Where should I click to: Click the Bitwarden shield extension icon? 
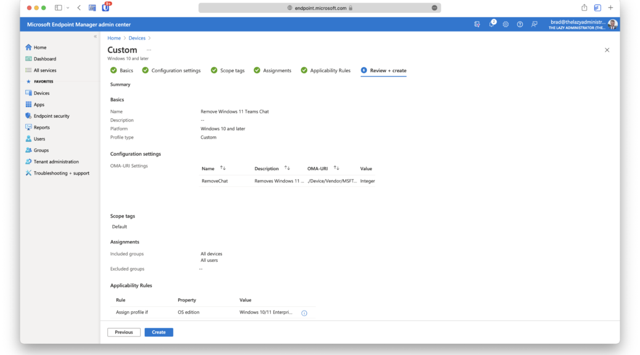tap(105, 7)
